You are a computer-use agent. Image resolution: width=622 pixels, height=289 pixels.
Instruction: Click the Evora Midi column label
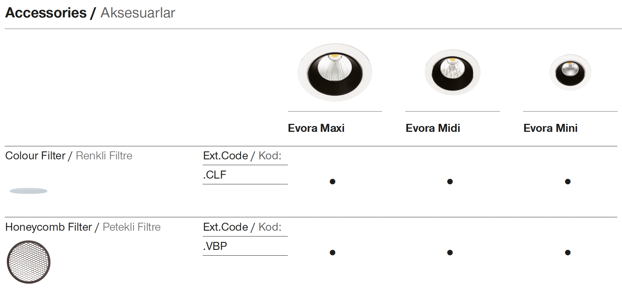click(433, 128)
